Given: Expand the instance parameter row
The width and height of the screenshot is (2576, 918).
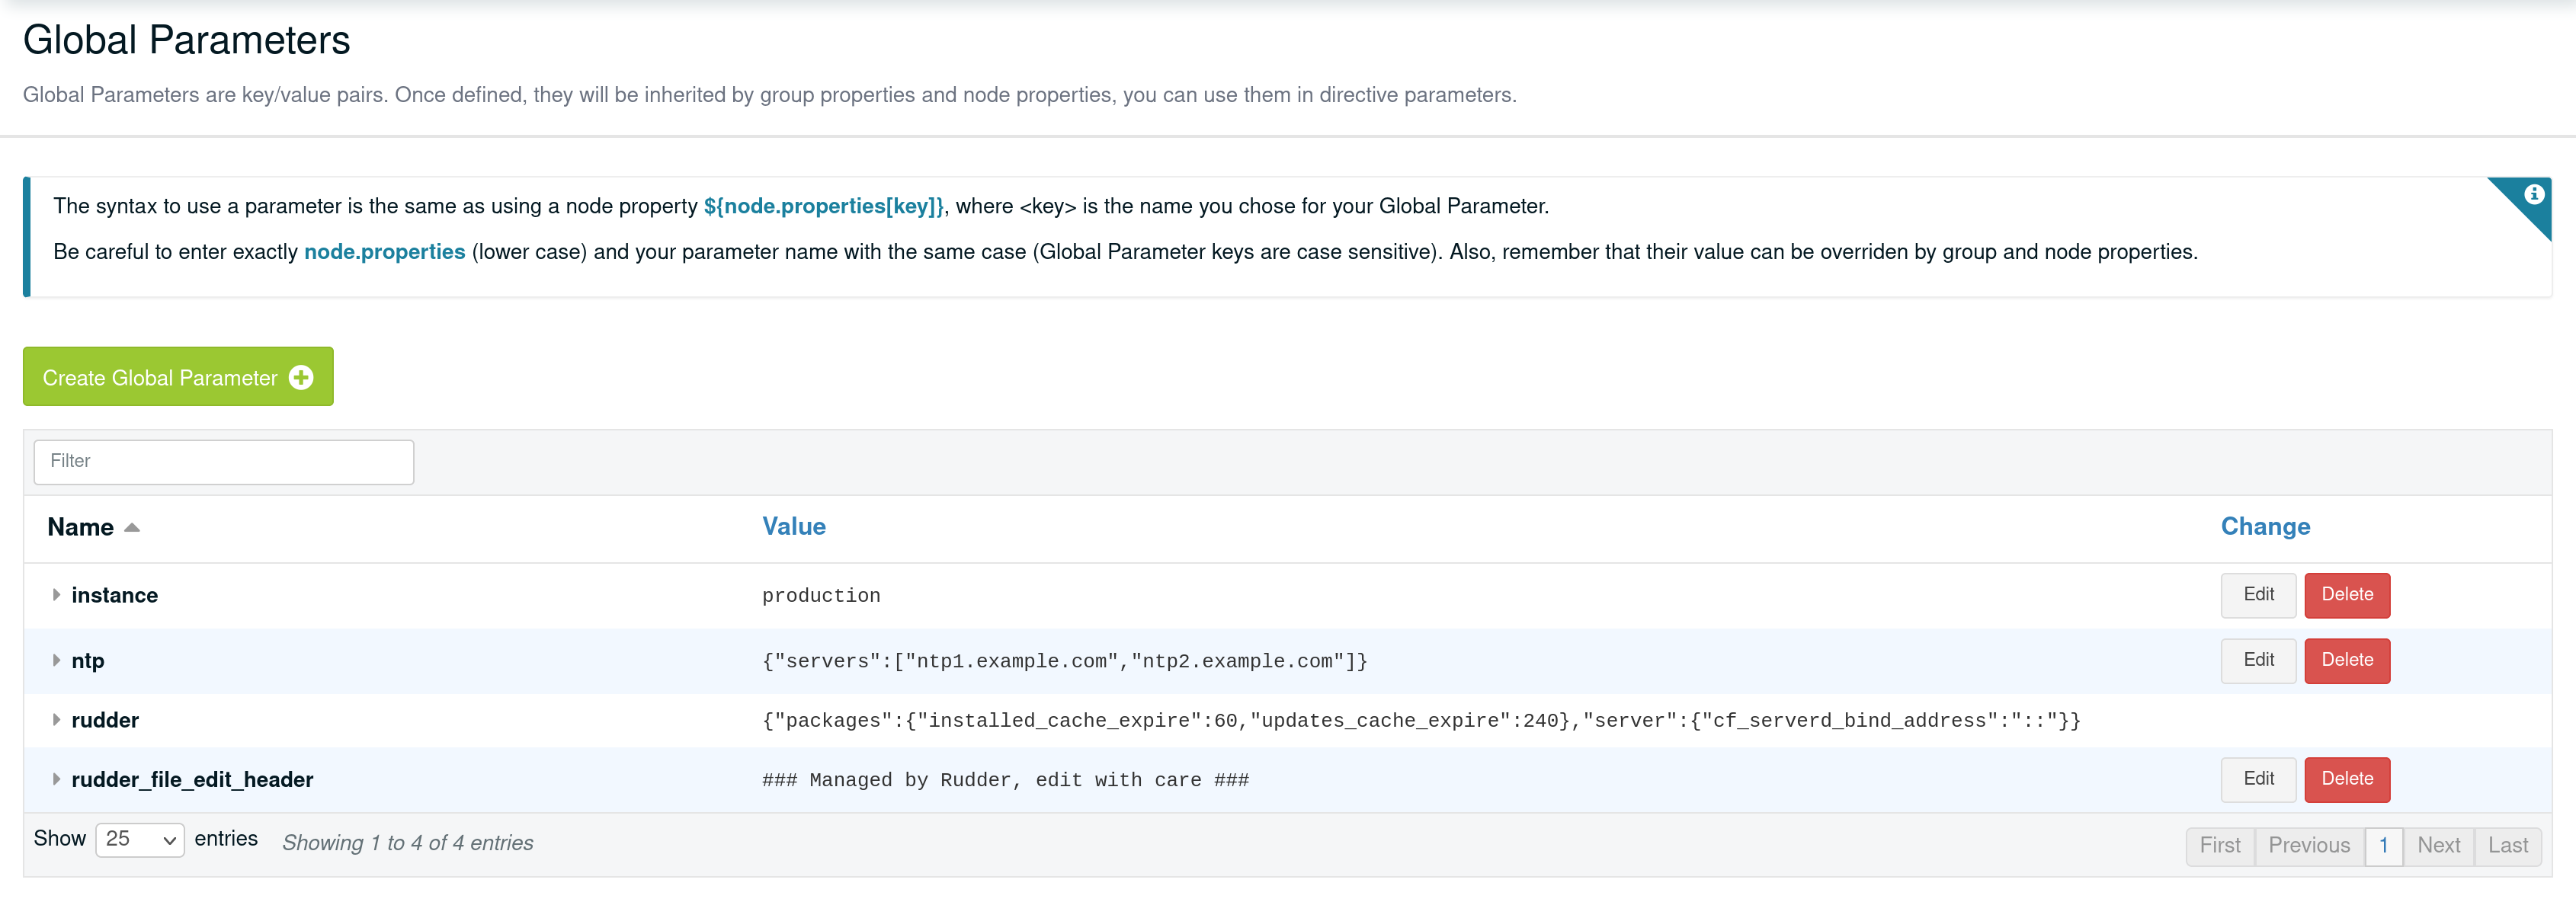Looking at the screenshot, I should coord(56,595).
